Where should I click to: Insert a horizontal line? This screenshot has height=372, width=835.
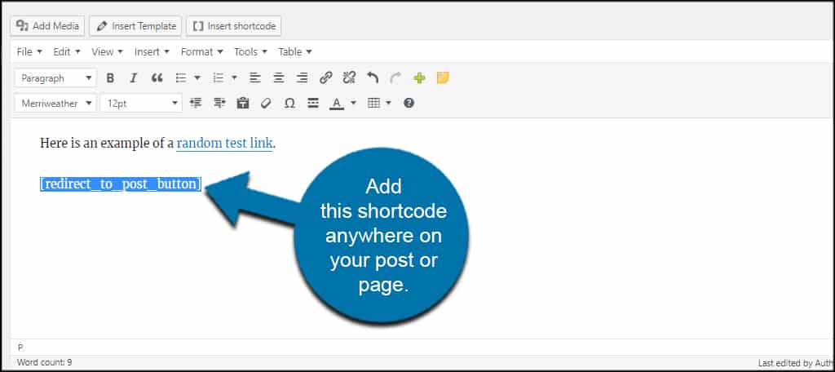coord(313,104)
